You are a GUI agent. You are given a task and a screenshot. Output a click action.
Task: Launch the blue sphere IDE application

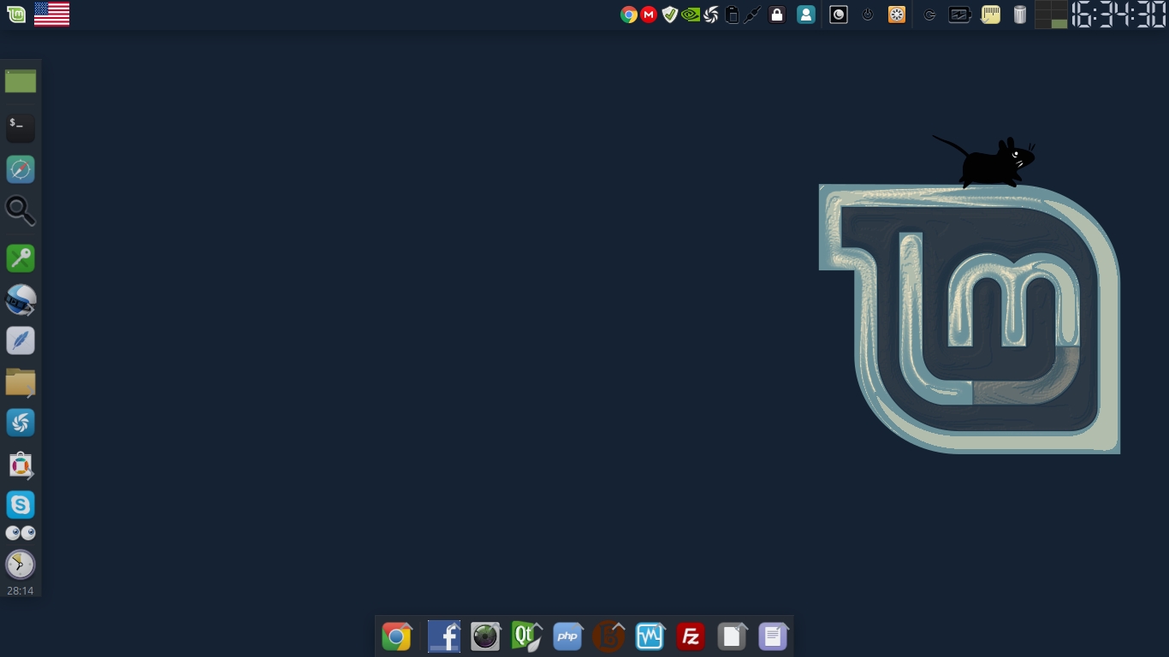point(21,300)
